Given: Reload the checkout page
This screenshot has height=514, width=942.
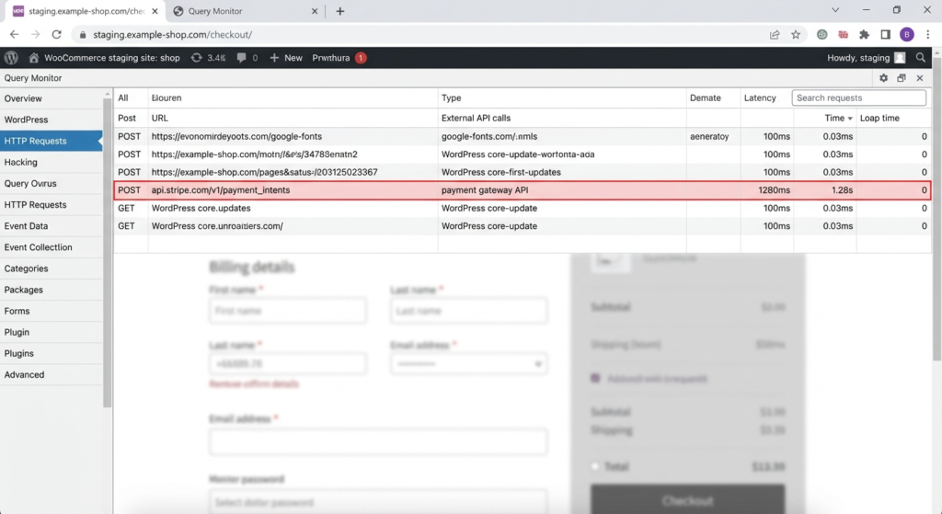Looking at the screenshot, I should [x=56, y=34].
